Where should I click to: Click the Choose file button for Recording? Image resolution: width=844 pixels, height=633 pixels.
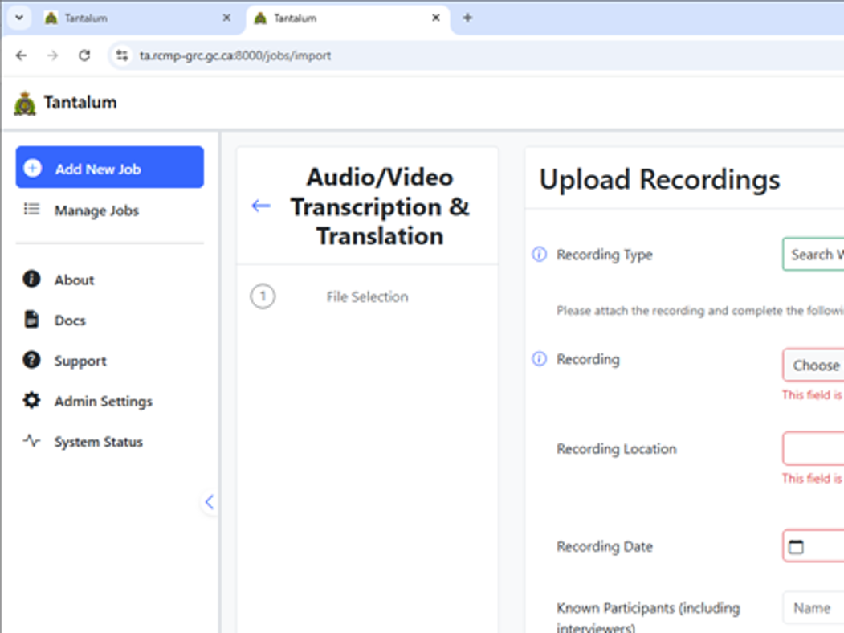pos(813,365)
